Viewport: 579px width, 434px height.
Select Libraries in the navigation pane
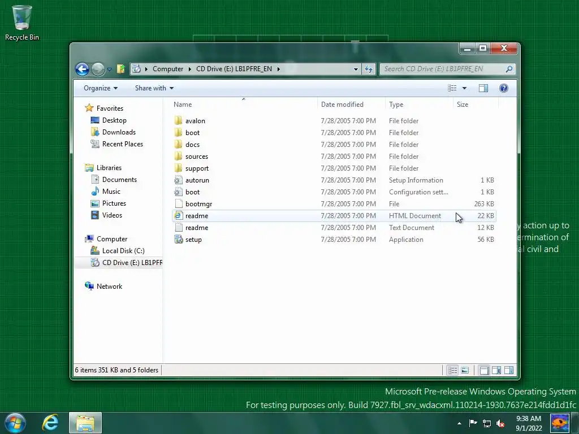tap(109, 167)
